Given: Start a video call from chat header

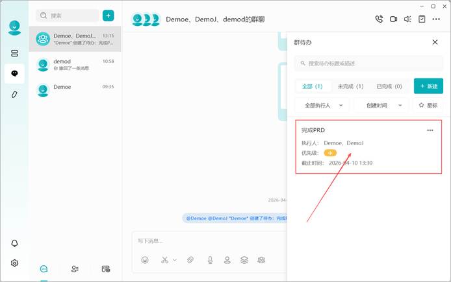Looking at the screenshot, I should 393,19.
